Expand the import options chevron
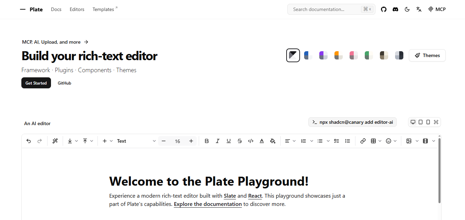Image resolution: width=465 pixels, height=220 pixels. 92,141
